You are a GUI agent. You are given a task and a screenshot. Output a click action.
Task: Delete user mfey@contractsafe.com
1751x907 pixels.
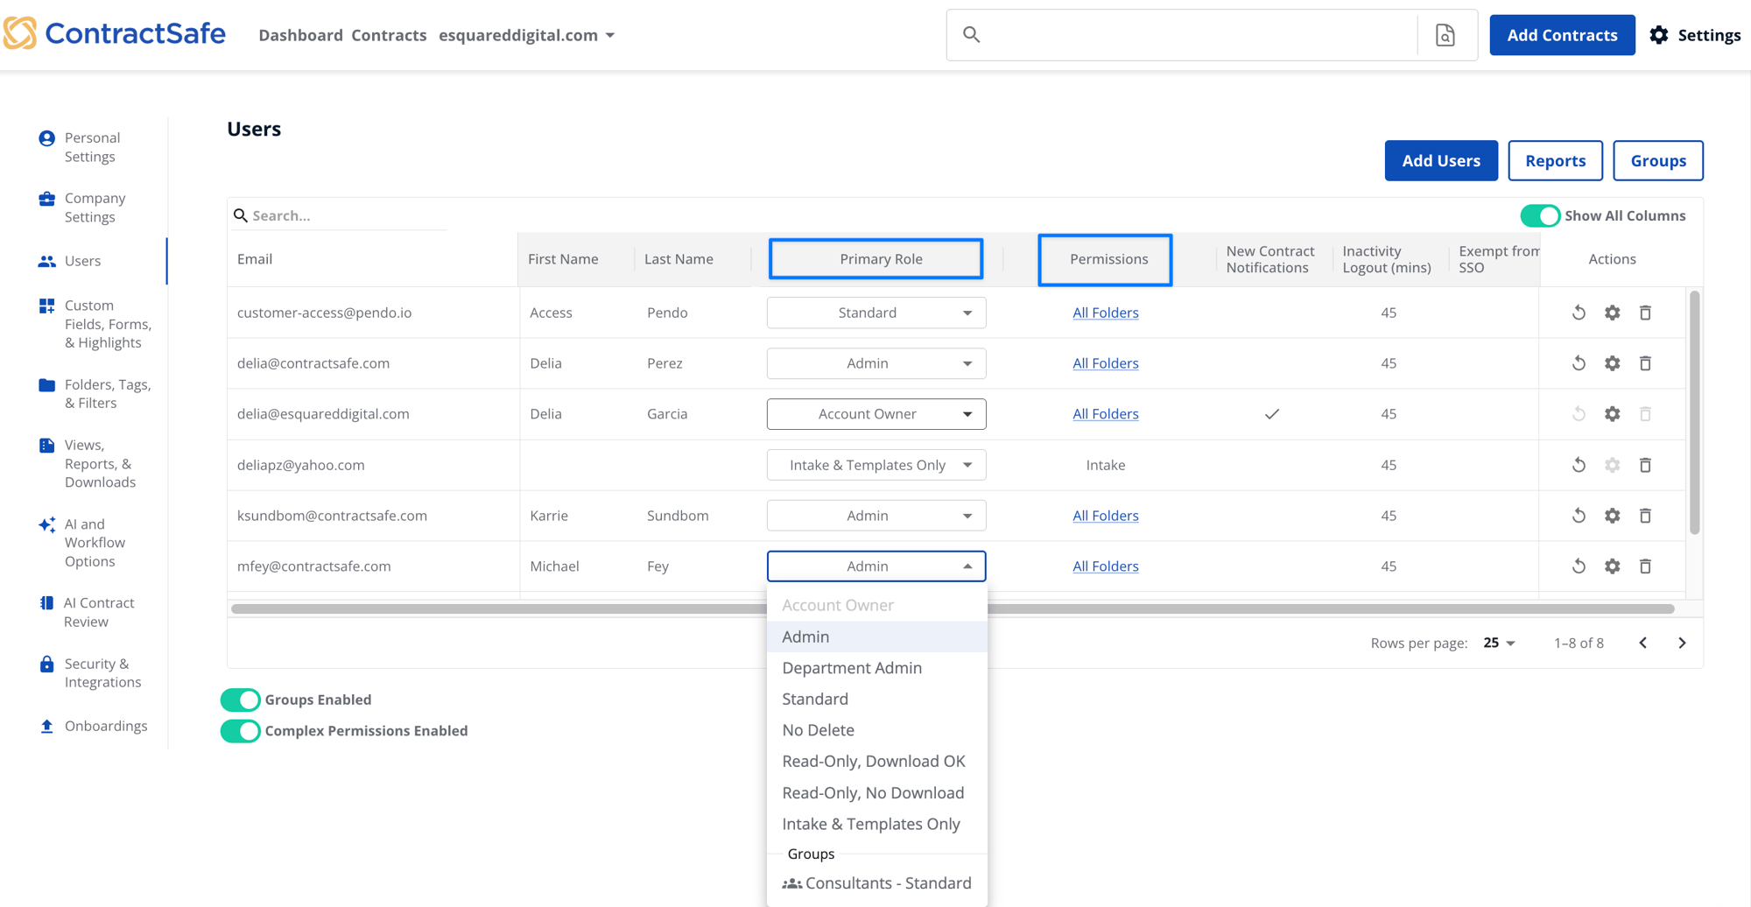(x=1645, y=566)
